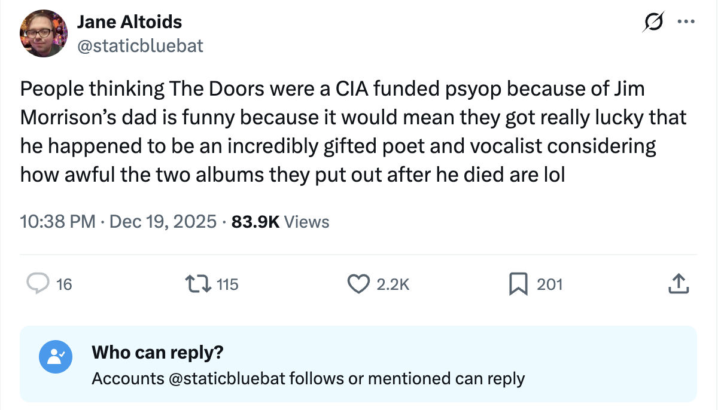
Task: Click the 201 bookmarks count
Action: [550, 284]
